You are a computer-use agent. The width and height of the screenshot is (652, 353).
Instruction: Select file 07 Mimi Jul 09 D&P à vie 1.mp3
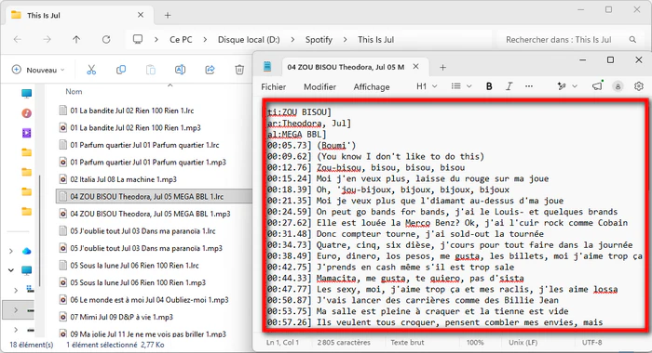click(121, 318)
